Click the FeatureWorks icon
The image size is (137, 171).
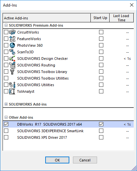pos(12,39)
